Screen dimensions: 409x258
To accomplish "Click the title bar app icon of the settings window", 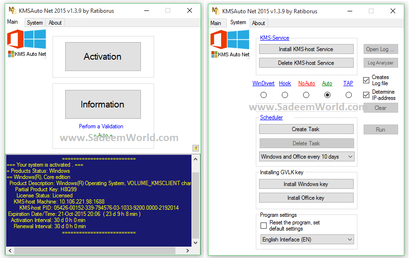I will point(216,11).
